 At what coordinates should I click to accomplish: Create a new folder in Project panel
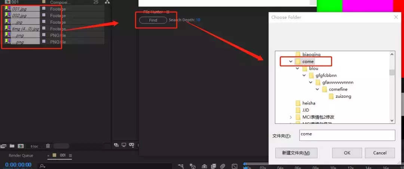[x=12, y=146]
